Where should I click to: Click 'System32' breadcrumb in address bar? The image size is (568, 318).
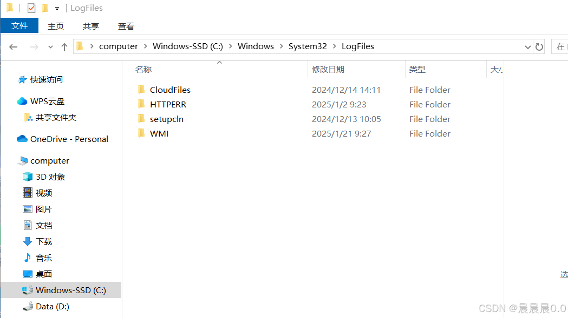click(308, 46)
